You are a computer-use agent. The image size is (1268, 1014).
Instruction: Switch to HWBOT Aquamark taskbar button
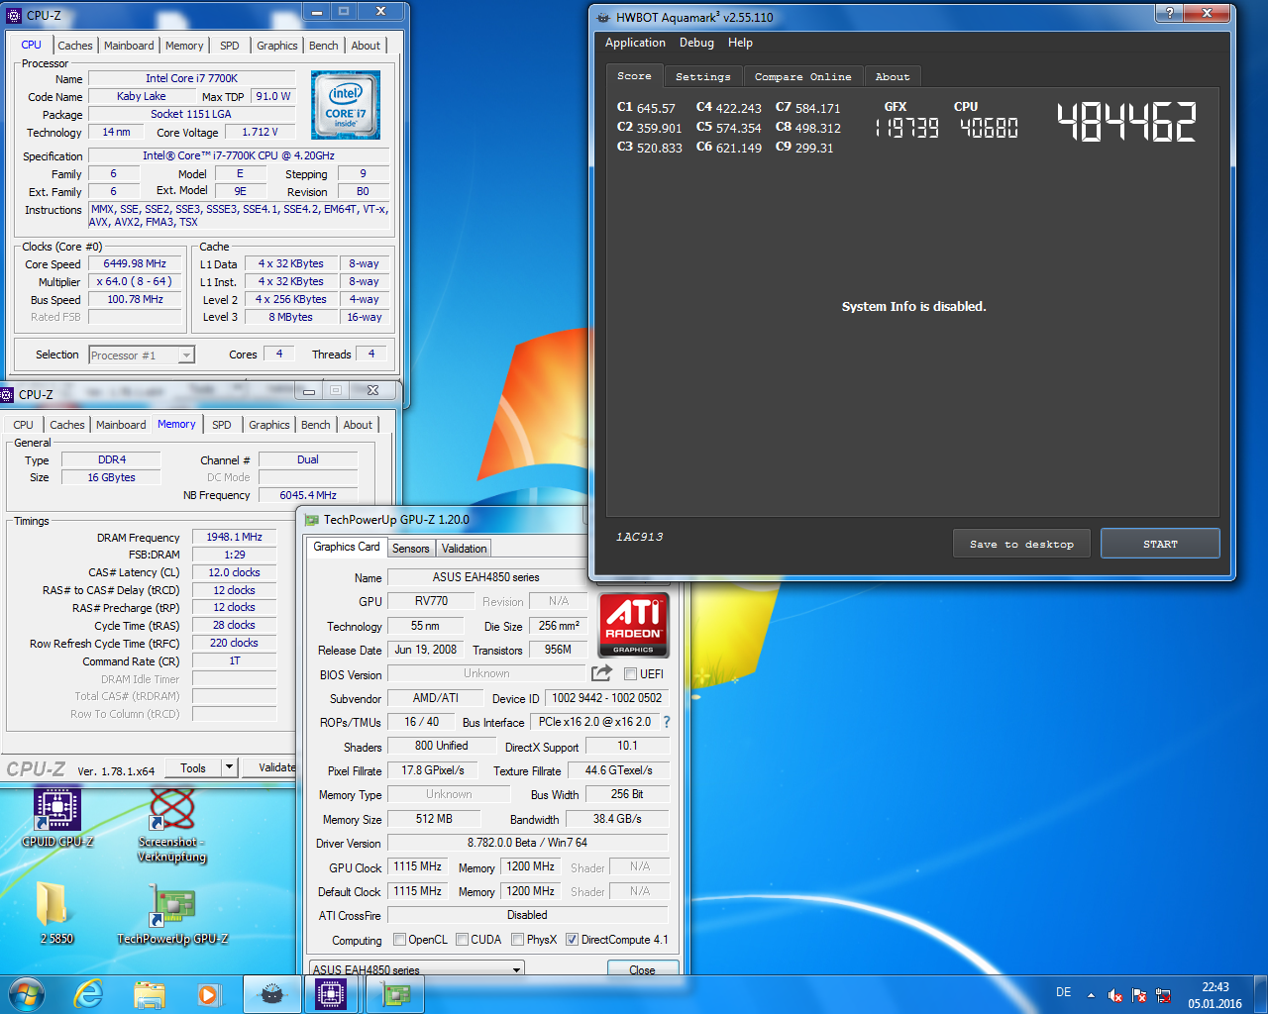point(272,994)
